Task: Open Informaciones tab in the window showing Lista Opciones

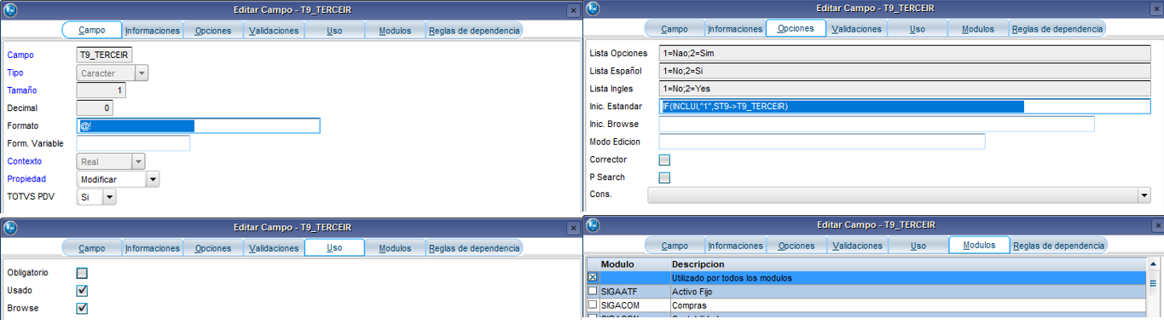Action: point(736,28)
